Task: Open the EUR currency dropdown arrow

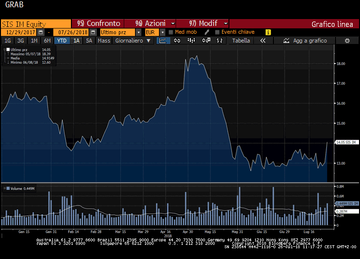Action: coord(162,32)
